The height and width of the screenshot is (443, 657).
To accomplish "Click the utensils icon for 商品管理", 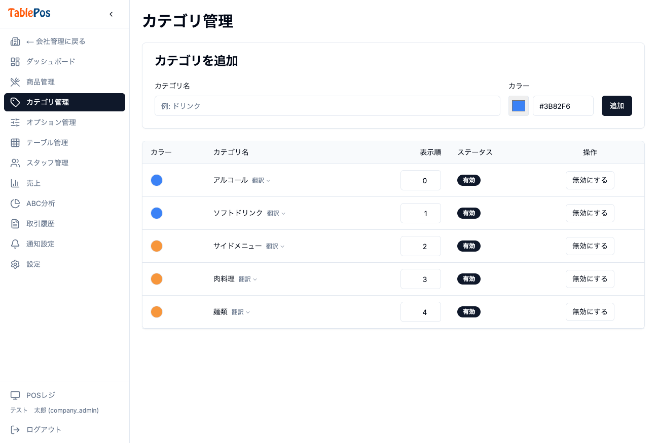I will pyautogui.click(x=15, y=82).
